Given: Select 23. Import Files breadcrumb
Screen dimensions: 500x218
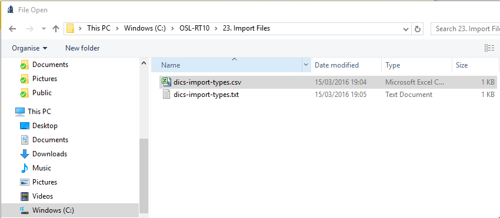Looking at the screenshot, I should click(246, 28).
